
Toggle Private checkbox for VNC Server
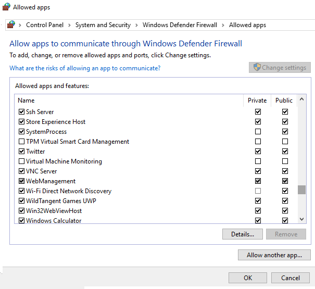point(258,171)
